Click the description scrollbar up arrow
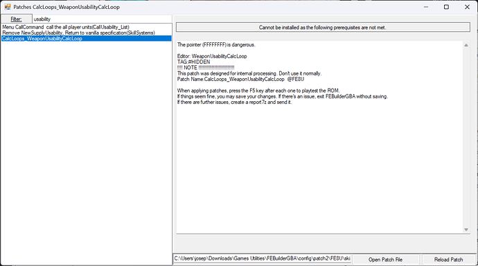 click(x=466, y=45)
